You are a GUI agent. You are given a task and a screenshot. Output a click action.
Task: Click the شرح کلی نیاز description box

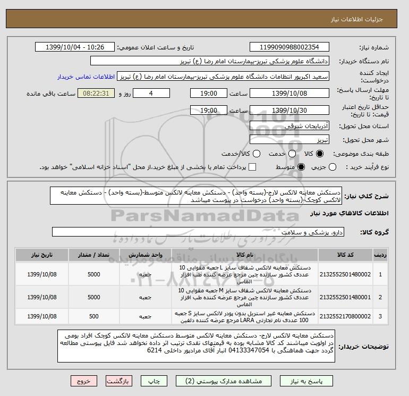click(x=196, y=196)
